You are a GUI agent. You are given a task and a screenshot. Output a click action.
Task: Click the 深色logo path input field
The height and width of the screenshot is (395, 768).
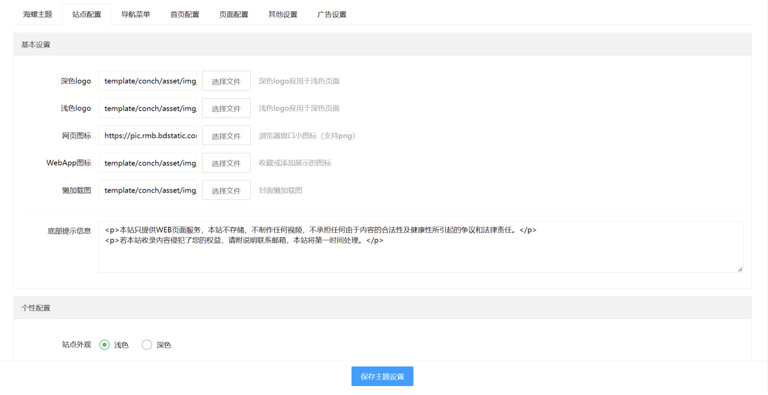148,80
